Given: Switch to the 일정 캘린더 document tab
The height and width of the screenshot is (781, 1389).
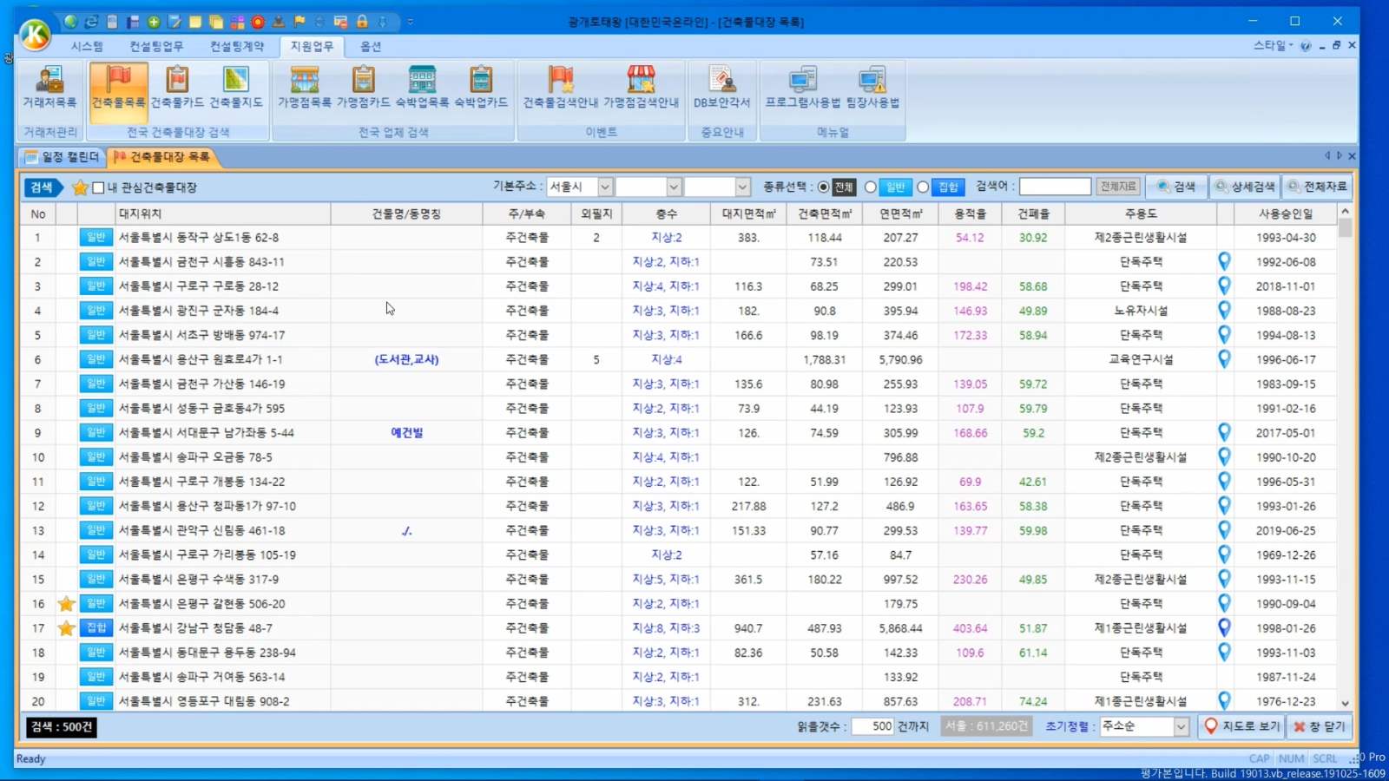Looking at the screenshot, I should pyautogui.click(x=63, y=157).
